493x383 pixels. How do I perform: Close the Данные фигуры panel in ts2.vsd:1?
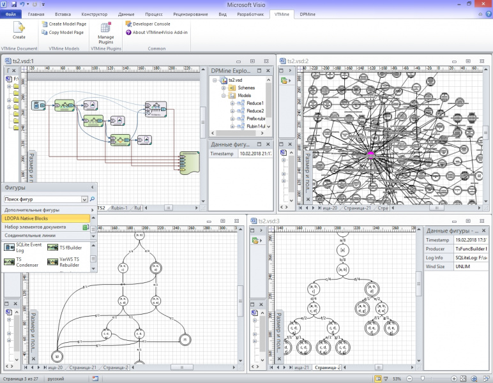click(268, 144)
